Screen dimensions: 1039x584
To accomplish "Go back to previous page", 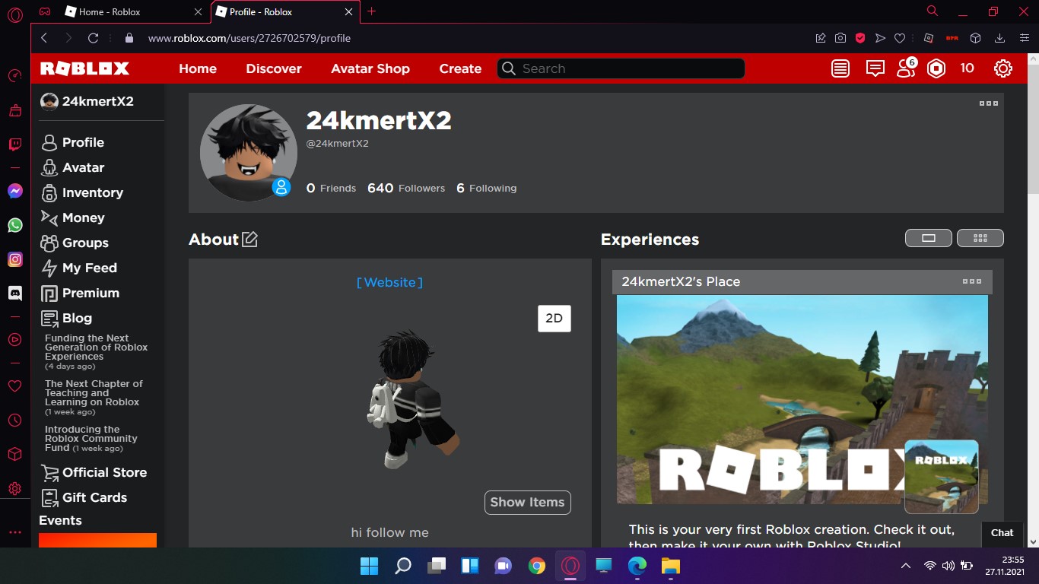I will point(44,38).
